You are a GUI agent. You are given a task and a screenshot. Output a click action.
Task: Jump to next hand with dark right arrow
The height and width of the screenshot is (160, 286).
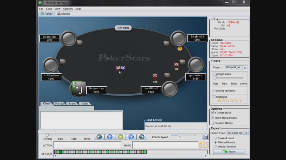coord(142,137)
